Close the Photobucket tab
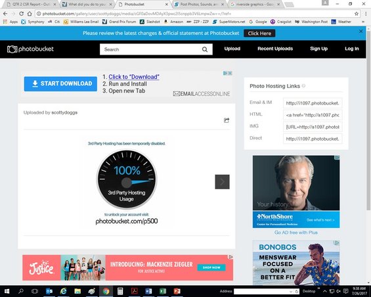 pos(167,4)
